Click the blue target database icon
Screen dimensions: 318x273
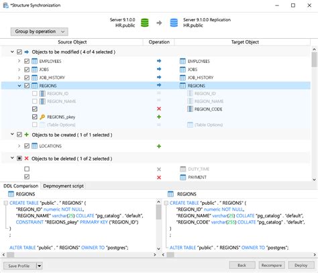(x=174, y=23)
